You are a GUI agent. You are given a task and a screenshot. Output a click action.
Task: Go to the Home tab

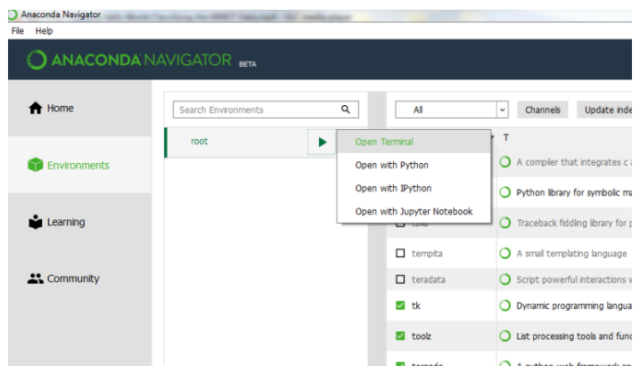pyautogui.click(x=79, y=108)
